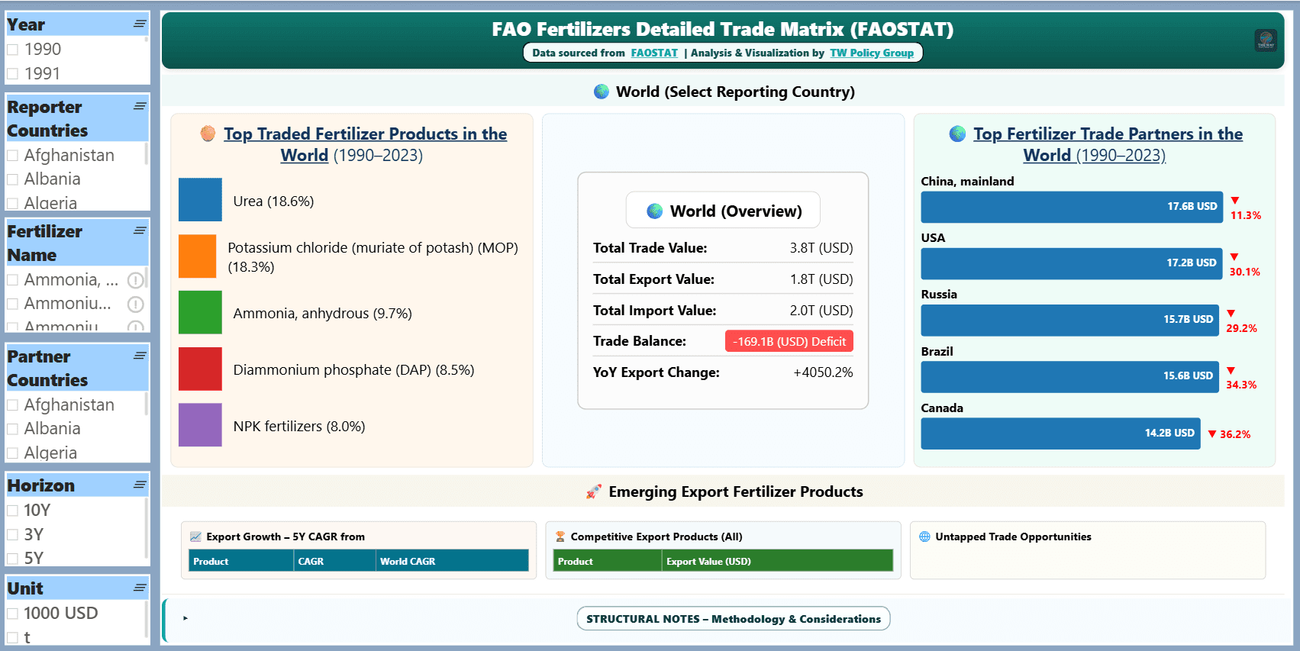Open the Fertilizer Name slicer options icon
Viewport: 1300px width, 651px height.
coord(140,231)
